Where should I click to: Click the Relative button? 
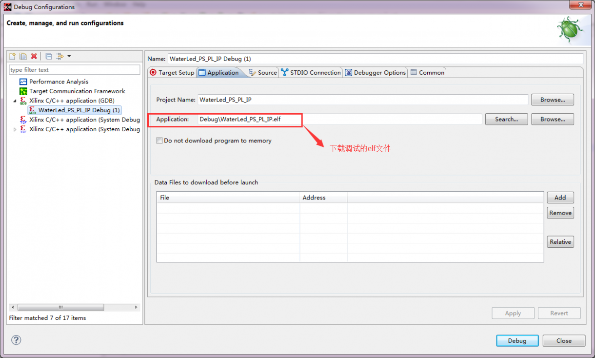[x=560, y=241]
